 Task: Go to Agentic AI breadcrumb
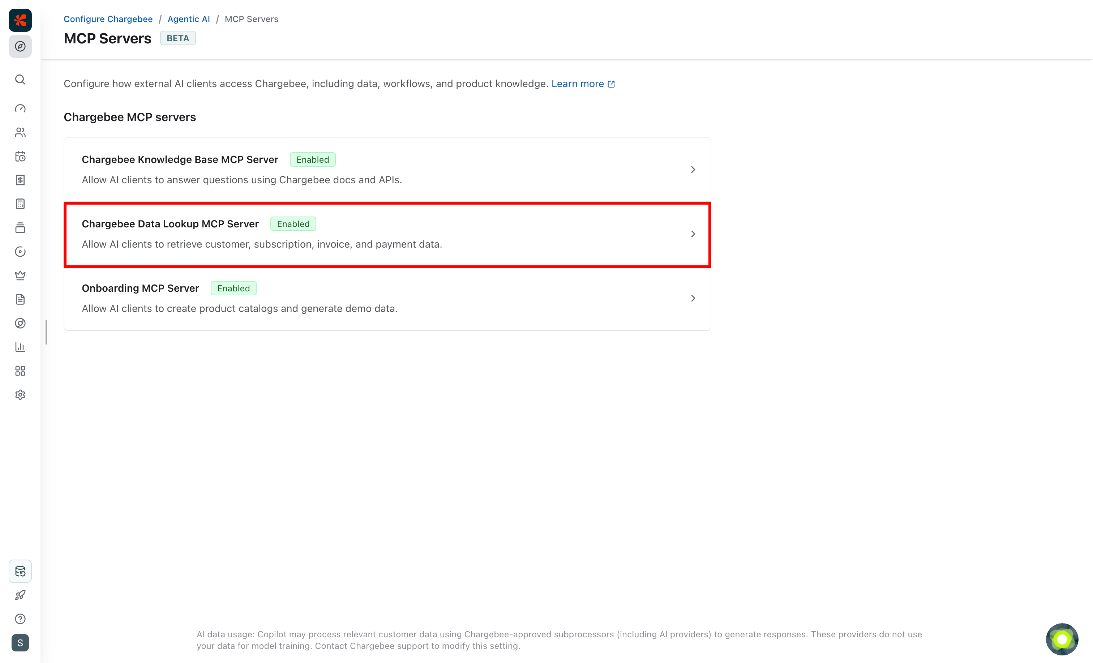pos(189,19)
